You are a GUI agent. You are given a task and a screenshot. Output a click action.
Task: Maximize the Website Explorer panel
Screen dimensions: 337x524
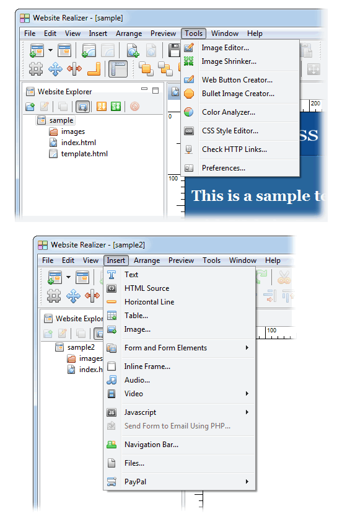pyautogui.click(x=155, y=91)
